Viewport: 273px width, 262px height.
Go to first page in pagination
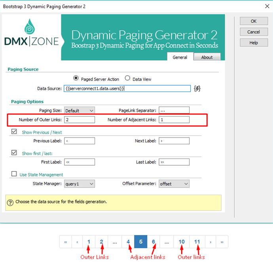[66, 242]
